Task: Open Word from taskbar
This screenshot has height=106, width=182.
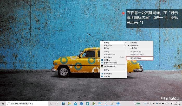Action: pyautogui.click(x=100, y=103)
